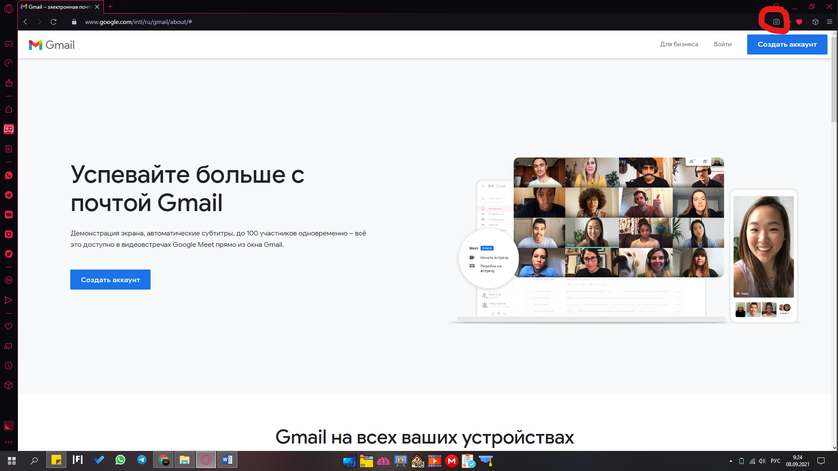Open the Windows Start menu
This screenshot has width=838, height=471.
pos(12,461)
